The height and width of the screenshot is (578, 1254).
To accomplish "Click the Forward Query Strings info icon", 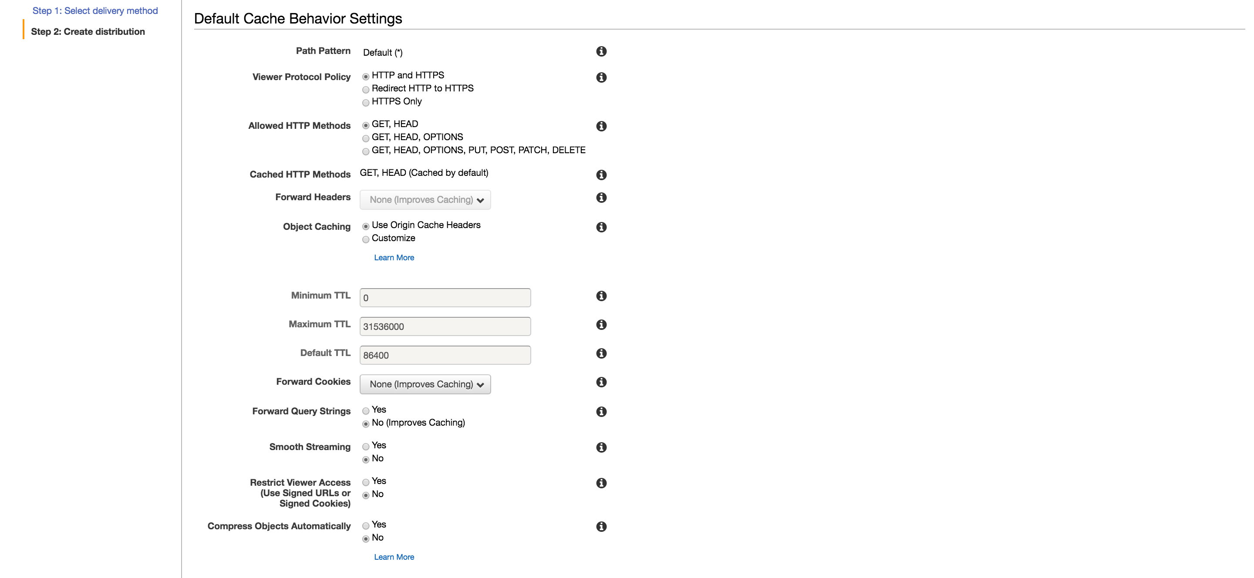I will pyautogui.click(x=601, y=412).
